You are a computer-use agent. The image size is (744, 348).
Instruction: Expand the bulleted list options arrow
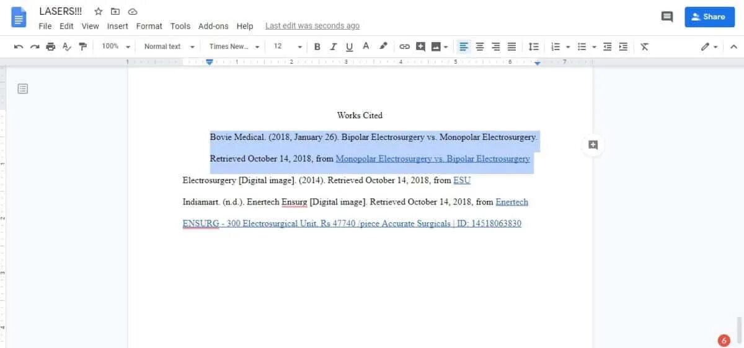[594, 46]
